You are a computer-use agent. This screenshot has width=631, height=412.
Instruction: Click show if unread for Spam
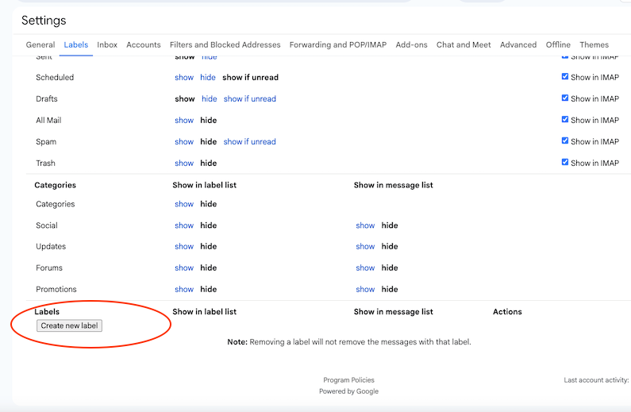[249, 142]
